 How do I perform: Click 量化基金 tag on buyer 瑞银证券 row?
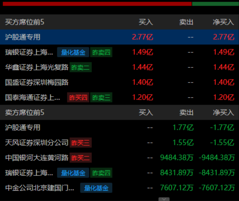[73, 52]
